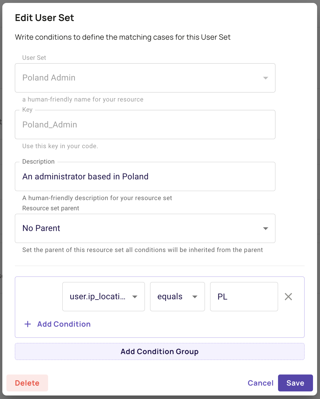The height and width of the screenshot is (399, 320).
Task: Open the Resource set parent dropdown
Action: [x=145, y=228]
